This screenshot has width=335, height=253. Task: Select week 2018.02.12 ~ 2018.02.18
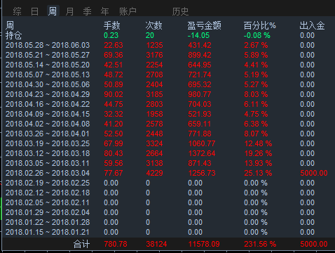pyautogui.click(x=48, y=193)
